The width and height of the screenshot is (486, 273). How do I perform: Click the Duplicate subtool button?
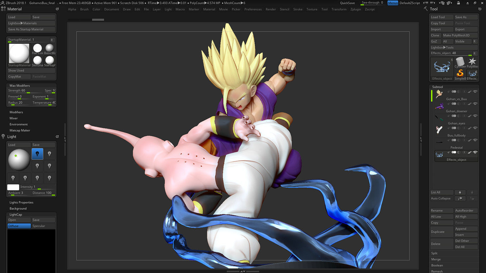click(442, 232)
